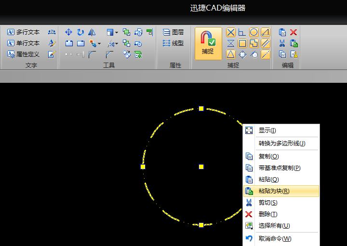Click the clipboard icon left of the red X
Viewport: 347px width, 246px height.
pos(282,32)
